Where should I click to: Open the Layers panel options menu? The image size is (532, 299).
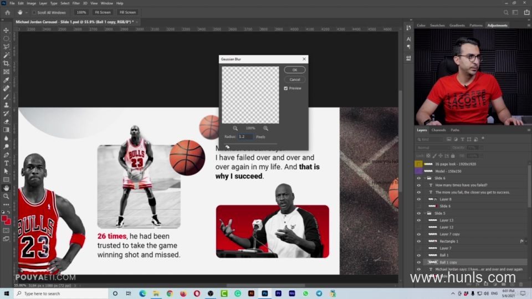(528, 130)
